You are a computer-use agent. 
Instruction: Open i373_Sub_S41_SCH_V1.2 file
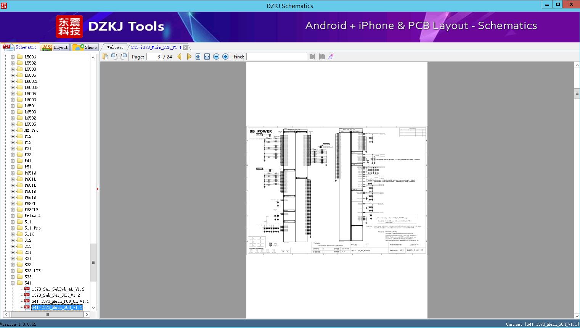pos(56,295)
